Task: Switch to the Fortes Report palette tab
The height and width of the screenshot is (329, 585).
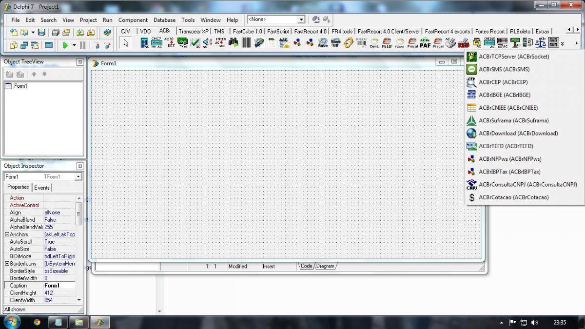Action: point(489,31)
